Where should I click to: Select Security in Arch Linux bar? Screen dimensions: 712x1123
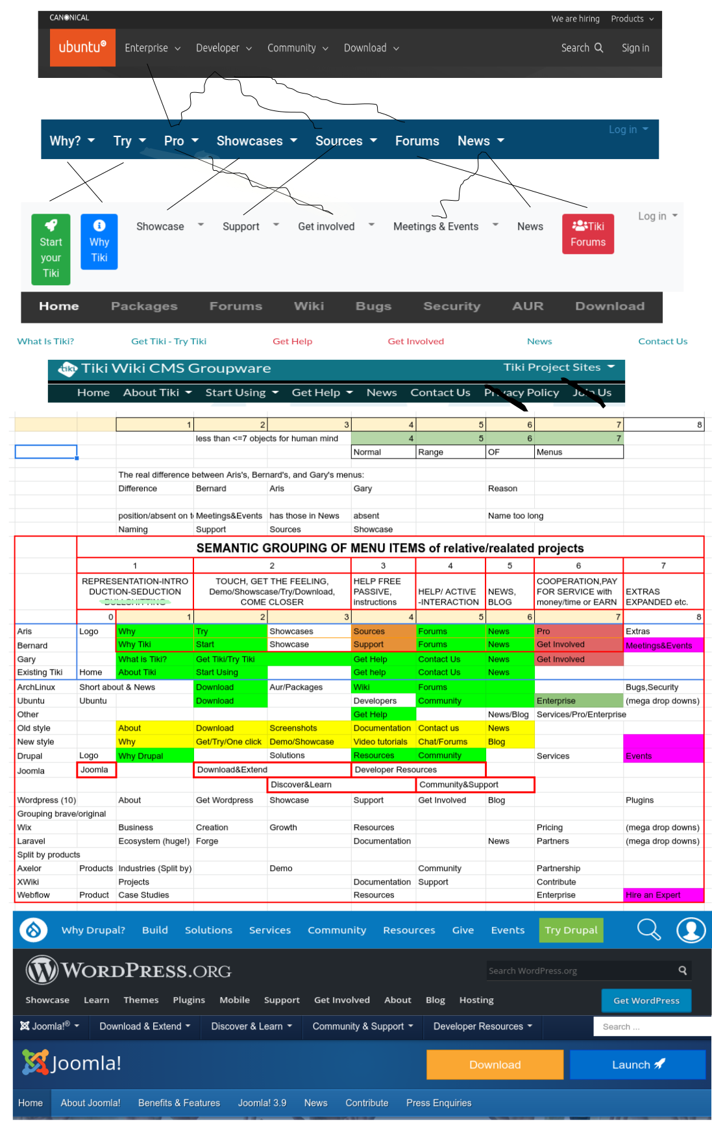pos(452,306)
